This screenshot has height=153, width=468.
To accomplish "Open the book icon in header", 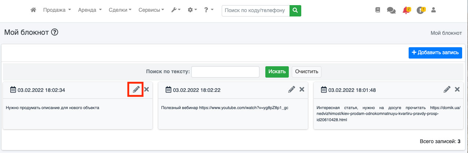I will coord(378,11).
